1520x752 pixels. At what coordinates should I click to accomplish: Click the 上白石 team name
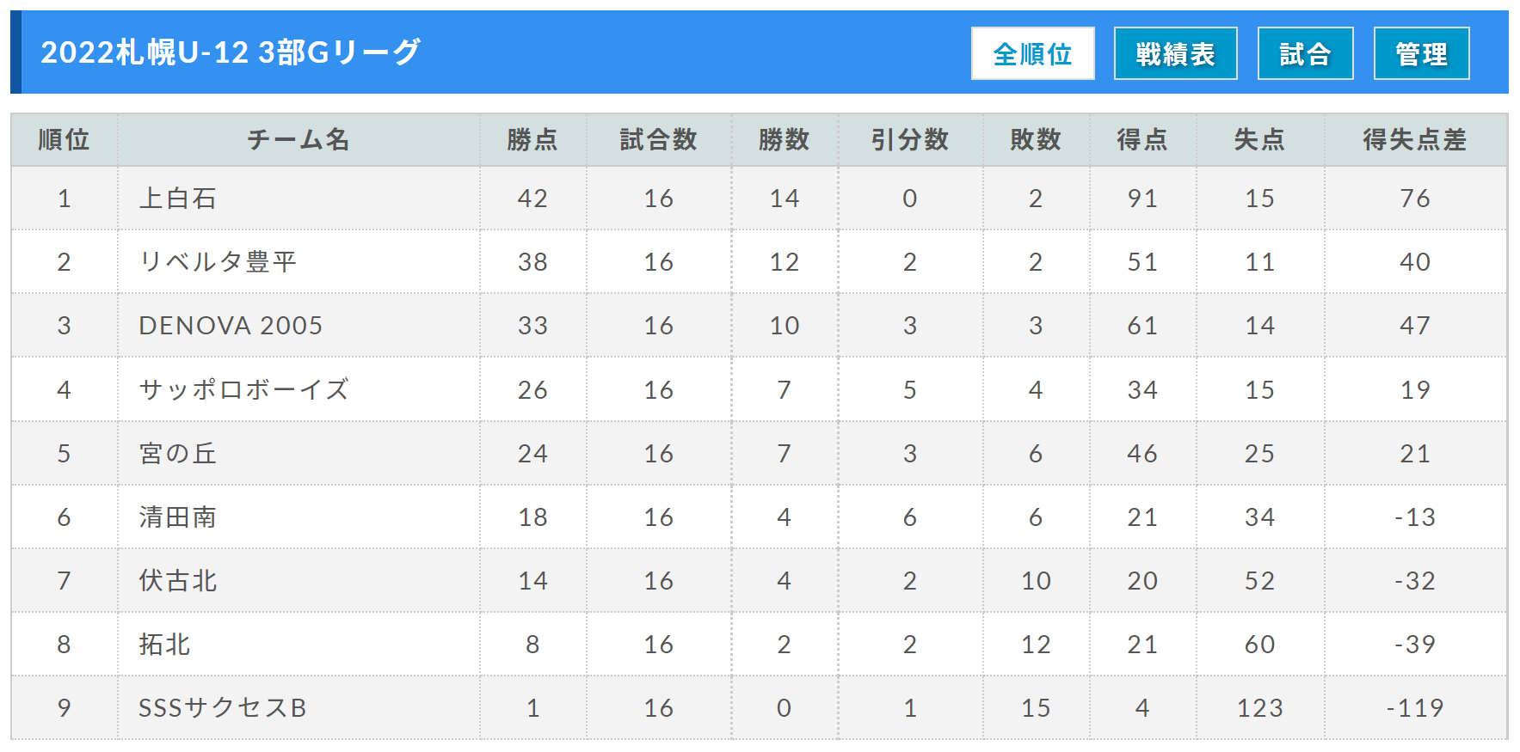[x=178, y=199]
